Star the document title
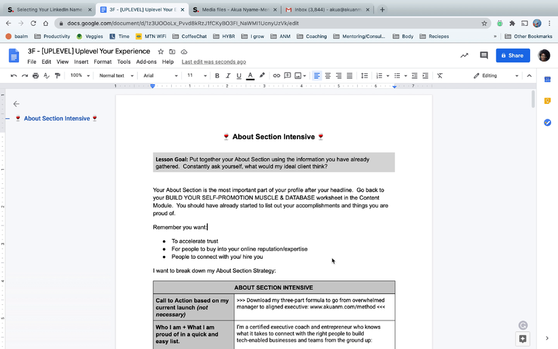This screenshot has width=558, height=349. point(161,52)
